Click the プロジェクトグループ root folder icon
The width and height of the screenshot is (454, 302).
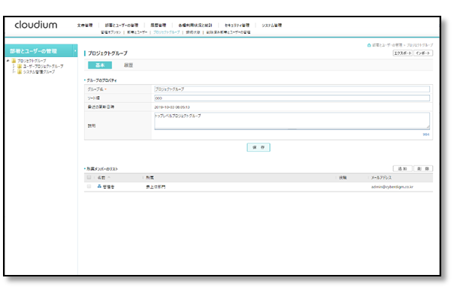14,60
